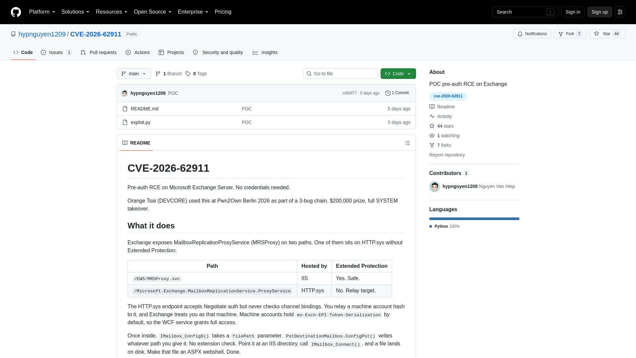Click the /EWS/MRSProxy.svc table cell
Viewport: 636px width, 358px height.
coord(212,278)
